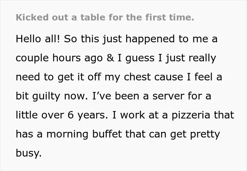
Task: Click the post title 'Kicked out a table'
Action: [105, 17]
